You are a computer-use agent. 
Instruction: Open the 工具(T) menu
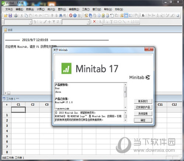click(x=86, y=9)
